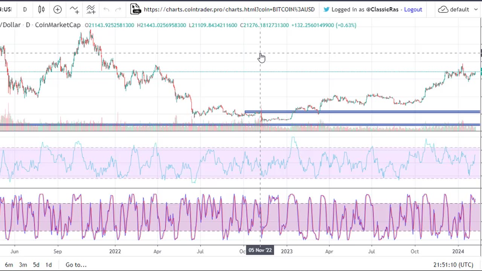The height and width of the screenshot is (271, 482).
Task: Click the 2022 time axis label
Action: coord(115,251)
